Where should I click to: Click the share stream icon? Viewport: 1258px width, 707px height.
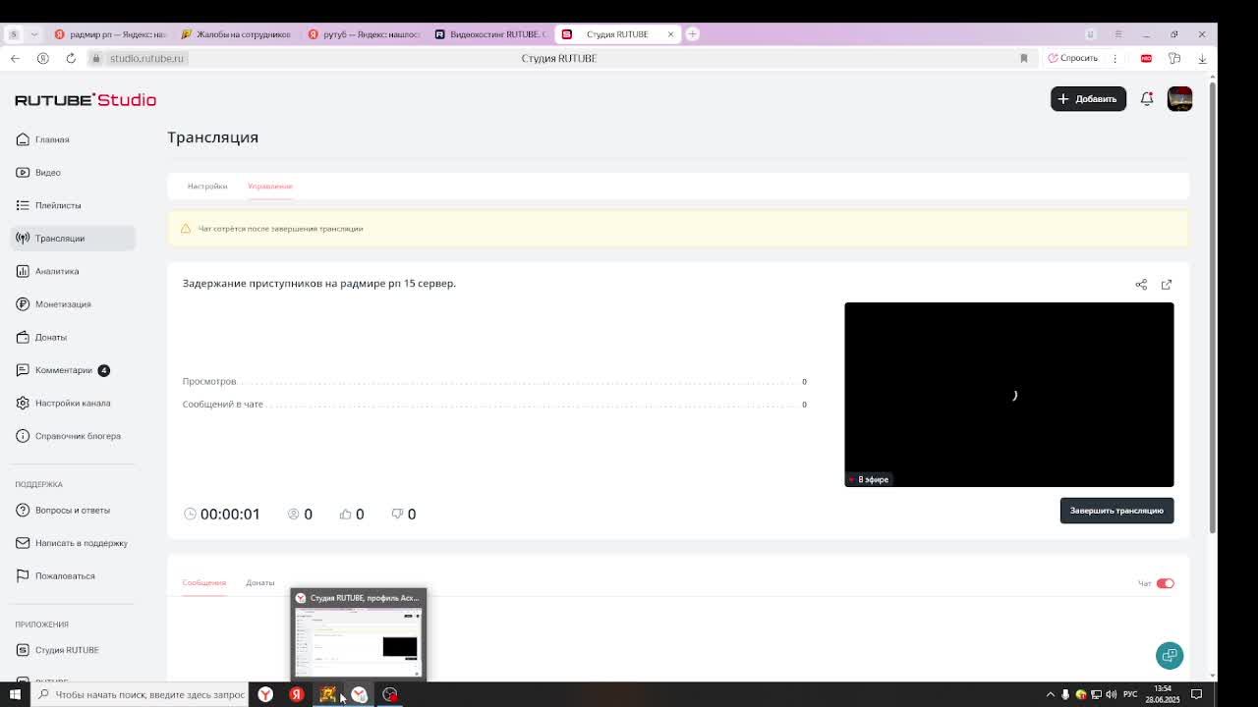point(1141,285)
